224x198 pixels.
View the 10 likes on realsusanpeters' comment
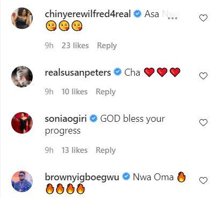point(74,92)
